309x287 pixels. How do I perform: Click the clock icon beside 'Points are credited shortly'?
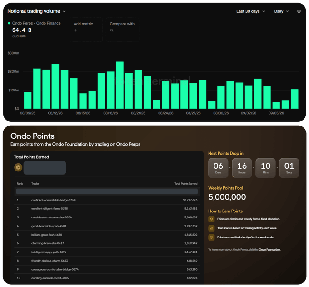(x=211, y=237)
